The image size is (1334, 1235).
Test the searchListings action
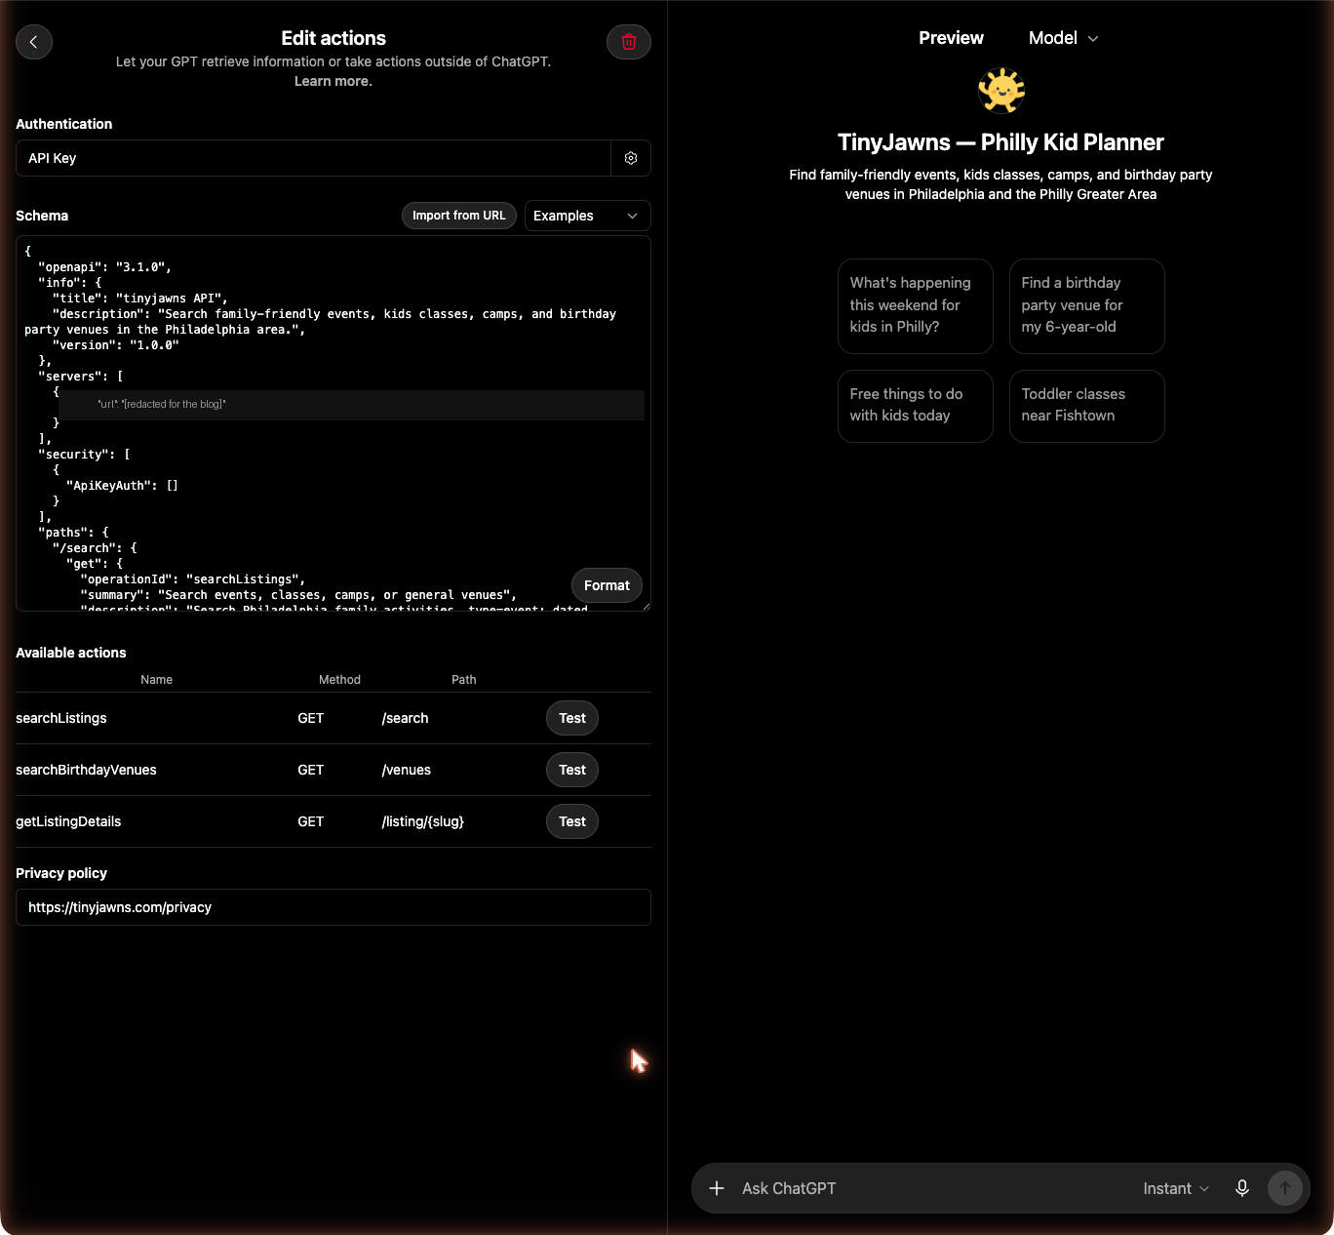pos(572,718)
